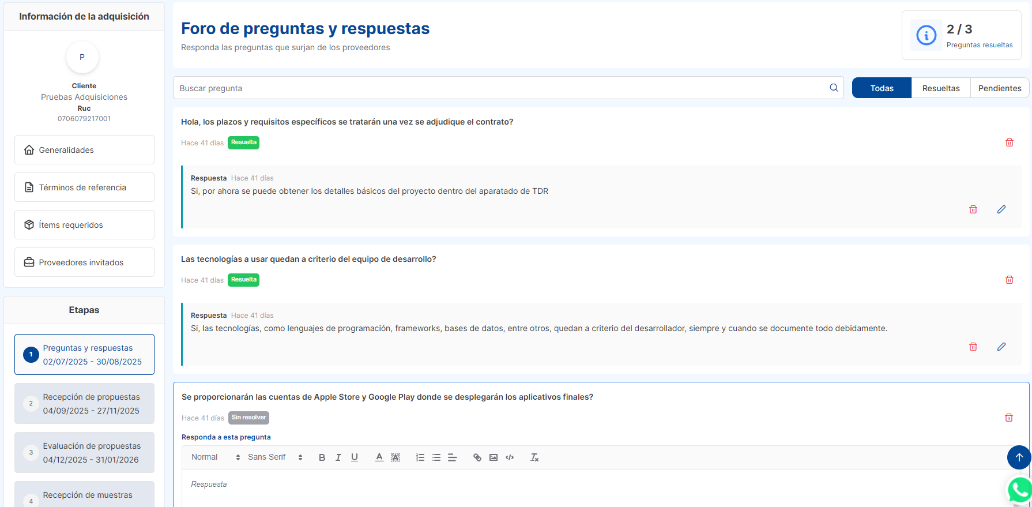Viewport: 1032px width, 507px height.
Task: Toggle bold formatting in the reply editor
Action: pos(322,457)
